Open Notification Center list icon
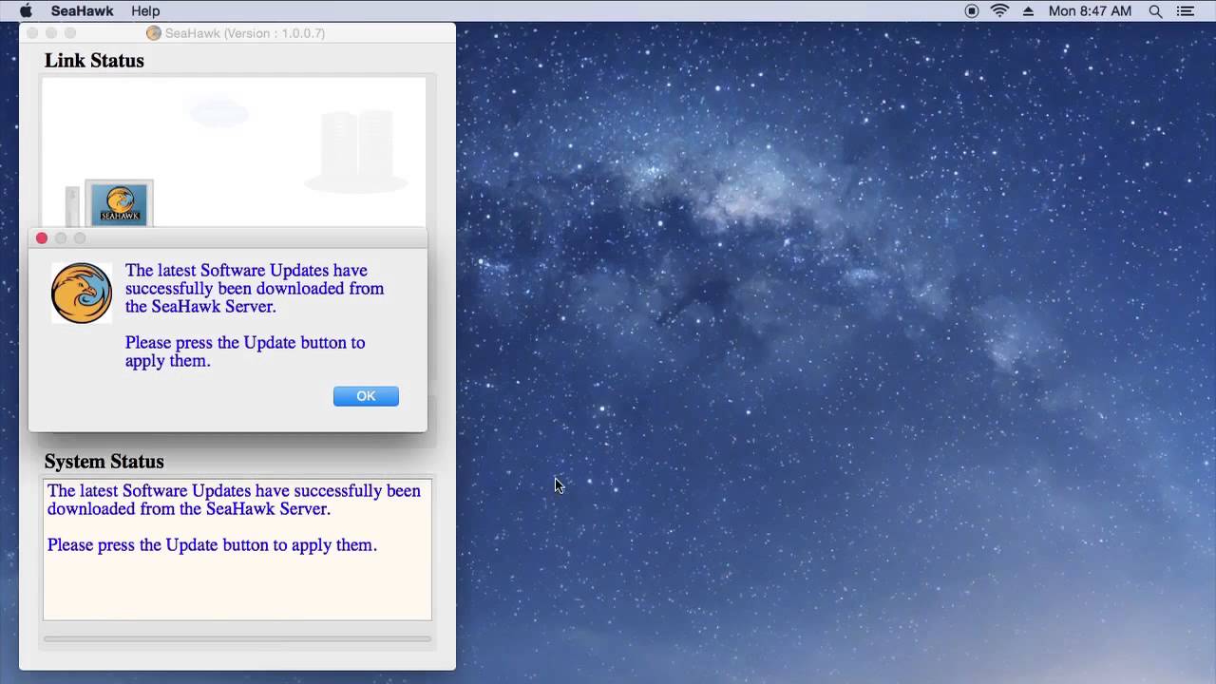The image size is (1216, 684). (x=1185, y=11)
